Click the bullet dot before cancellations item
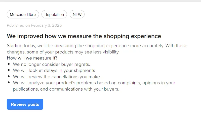Viewport: 201px width, 116px height. point(9,76)
